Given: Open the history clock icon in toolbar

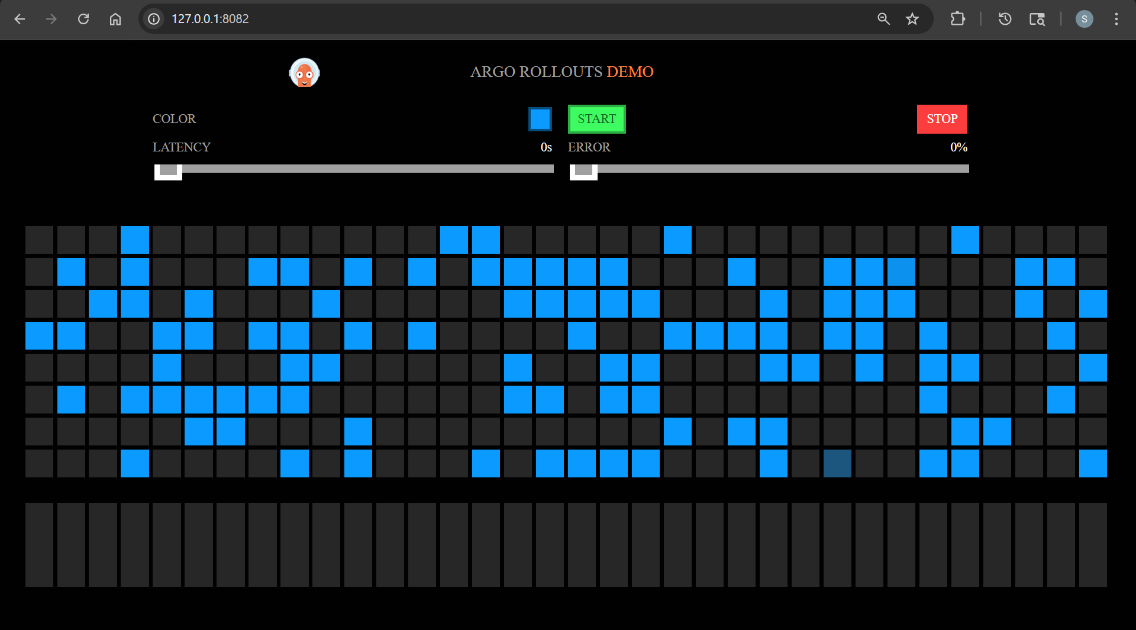Looking at the screenshot, I should [1005, 19].
